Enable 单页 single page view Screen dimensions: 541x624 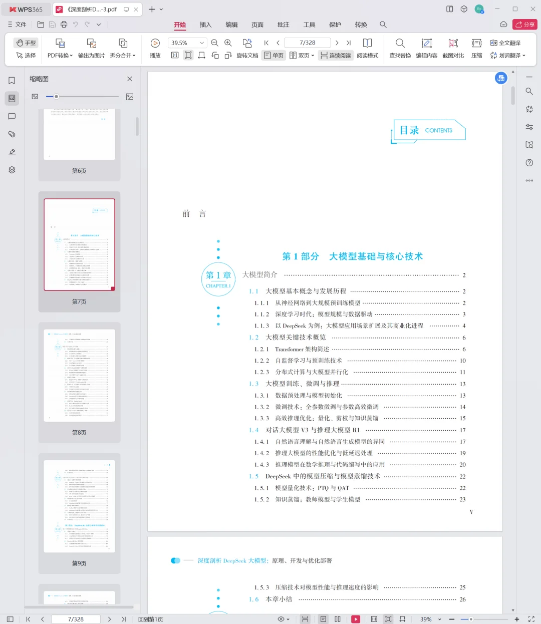coord(274,56)
